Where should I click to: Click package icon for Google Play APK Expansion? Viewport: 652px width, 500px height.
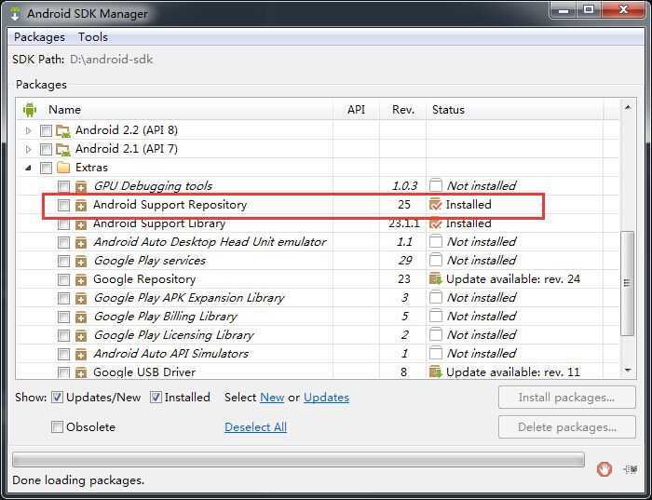[x=81, y=298]
